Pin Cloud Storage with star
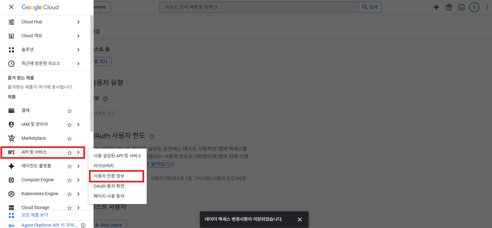This screenshot has height=228, width=492. click(x=70, y=208)
